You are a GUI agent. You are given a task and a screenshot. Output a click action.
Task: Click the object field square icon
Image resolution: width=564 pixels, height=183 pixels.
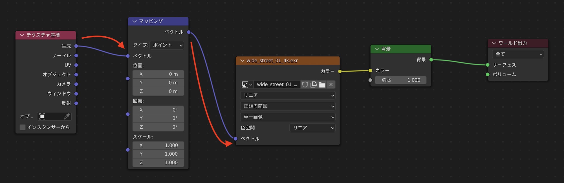42,116
